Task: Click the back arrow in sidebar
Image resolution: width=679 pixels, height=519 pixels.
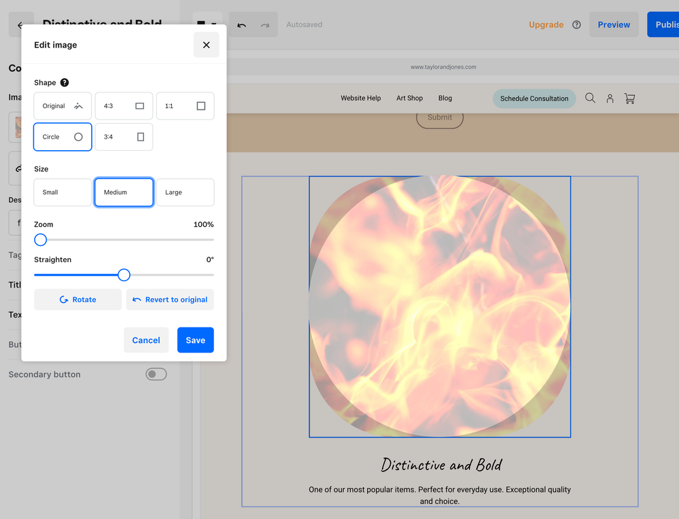Action: point(20,25)
